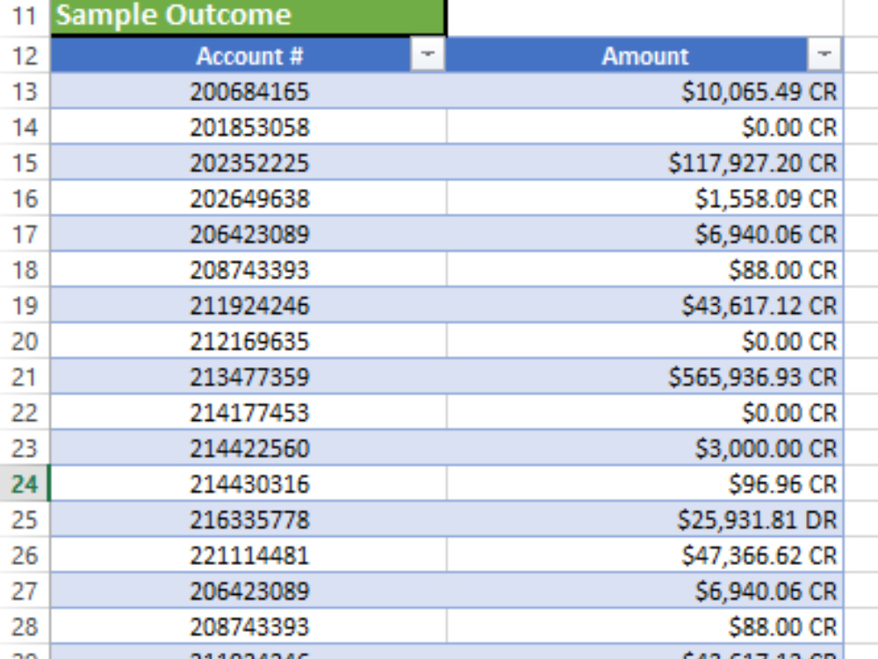Image resolution: width=878 pixels, height=659 pixels.
Task: Select account cell 214177453
Action: tap(248, 412)
